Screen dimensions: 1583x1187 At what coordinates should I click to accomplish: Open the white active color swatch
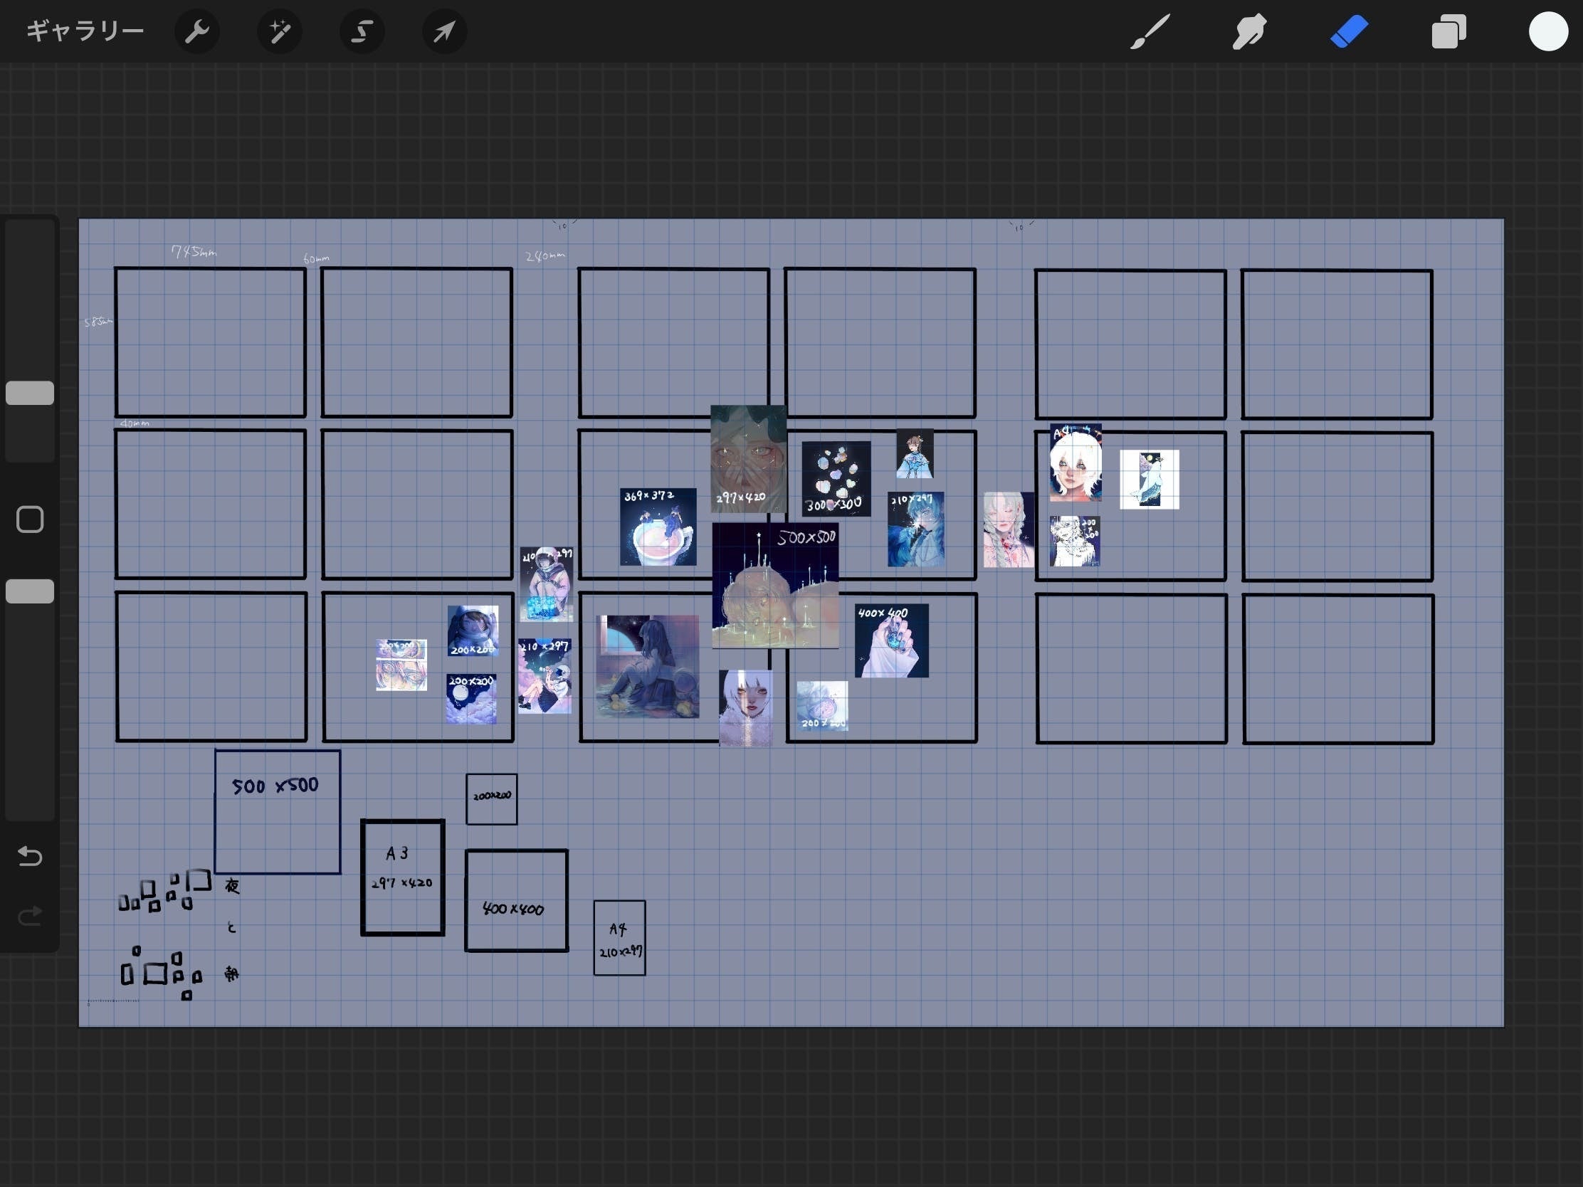pos(1548,31)
